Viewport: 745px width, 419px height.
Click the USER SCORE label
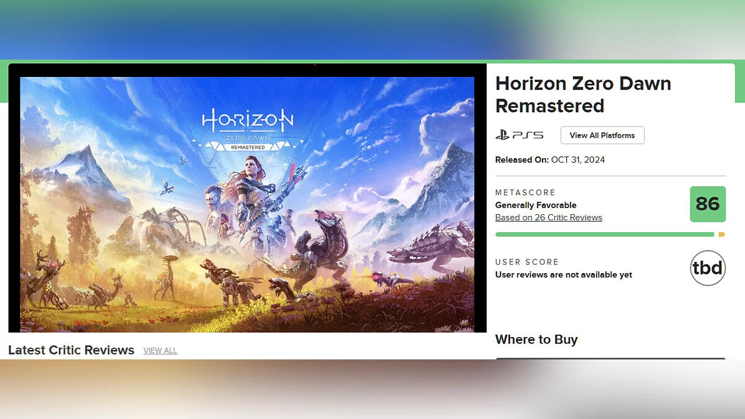[x=527, y=262]
